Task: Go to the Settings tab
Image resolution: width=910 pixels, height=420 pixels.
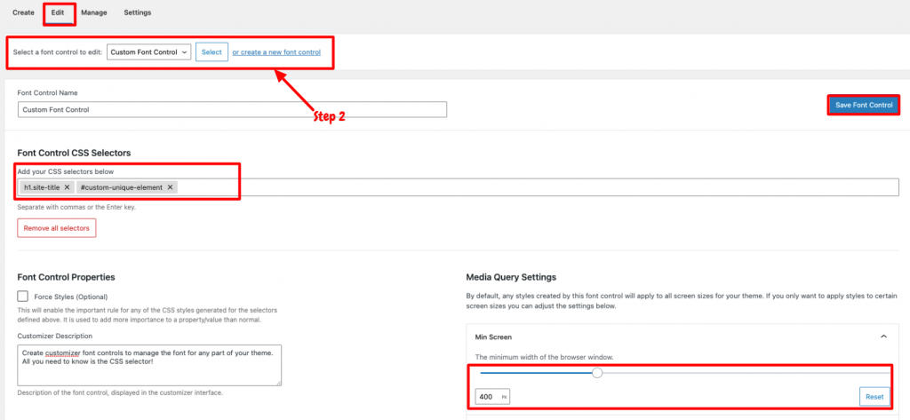Action: click(x=138, y=12)
